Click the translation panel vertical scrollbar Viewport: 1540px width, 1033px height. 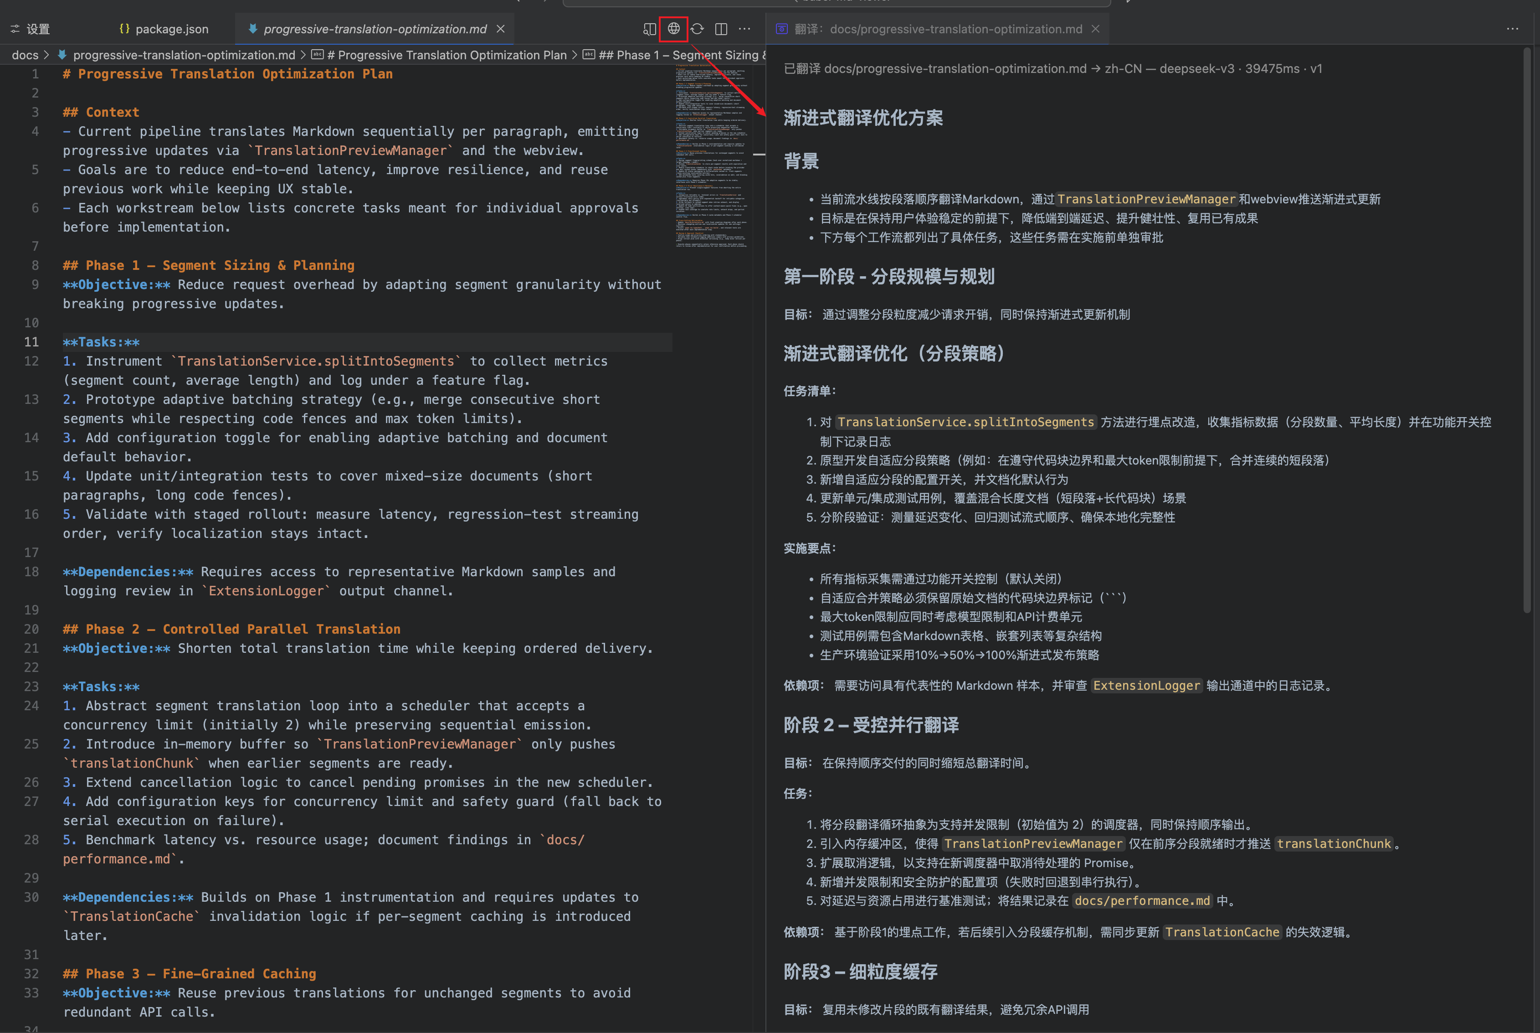[1527, 330]
